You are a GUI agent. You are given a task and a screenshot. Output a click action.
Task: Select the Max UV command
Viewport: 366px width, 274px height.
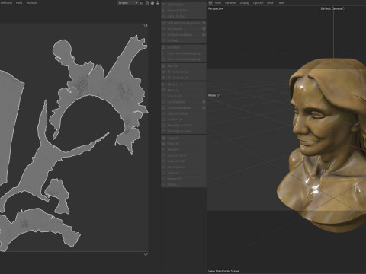184,66
